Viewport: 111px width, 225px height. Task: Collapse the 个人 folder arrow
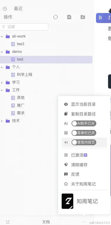(2, 67)
